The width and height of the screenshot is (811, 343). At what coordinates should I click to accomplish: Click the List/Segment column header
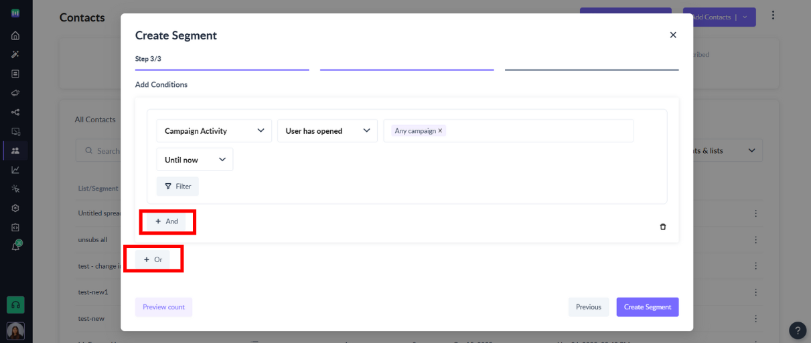(x=98, y=189)
